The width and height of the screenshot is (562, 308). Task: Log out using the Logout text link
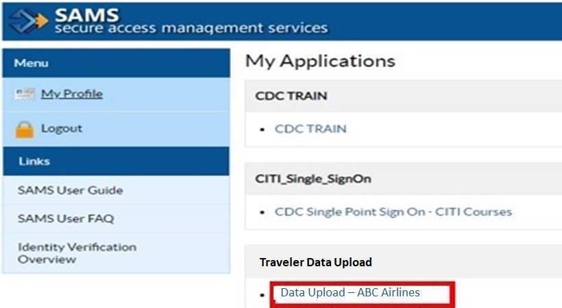pyautogui.click(x=61, y=128)
